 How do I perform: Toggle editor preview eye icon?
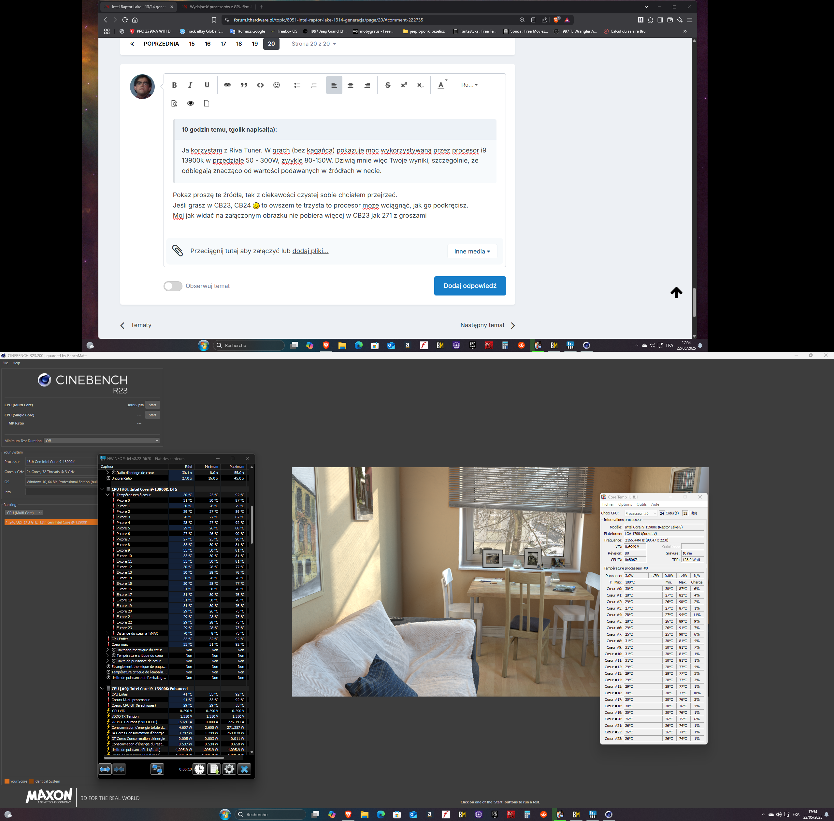tap(190, 104)
